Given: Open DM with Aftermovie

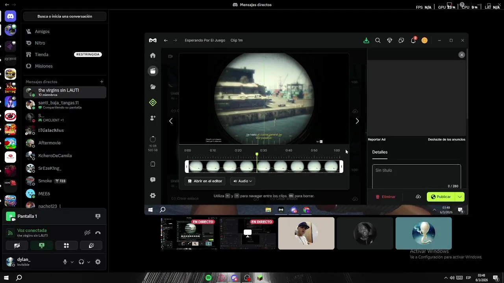Looking at the screenshot, I should 65,143.
